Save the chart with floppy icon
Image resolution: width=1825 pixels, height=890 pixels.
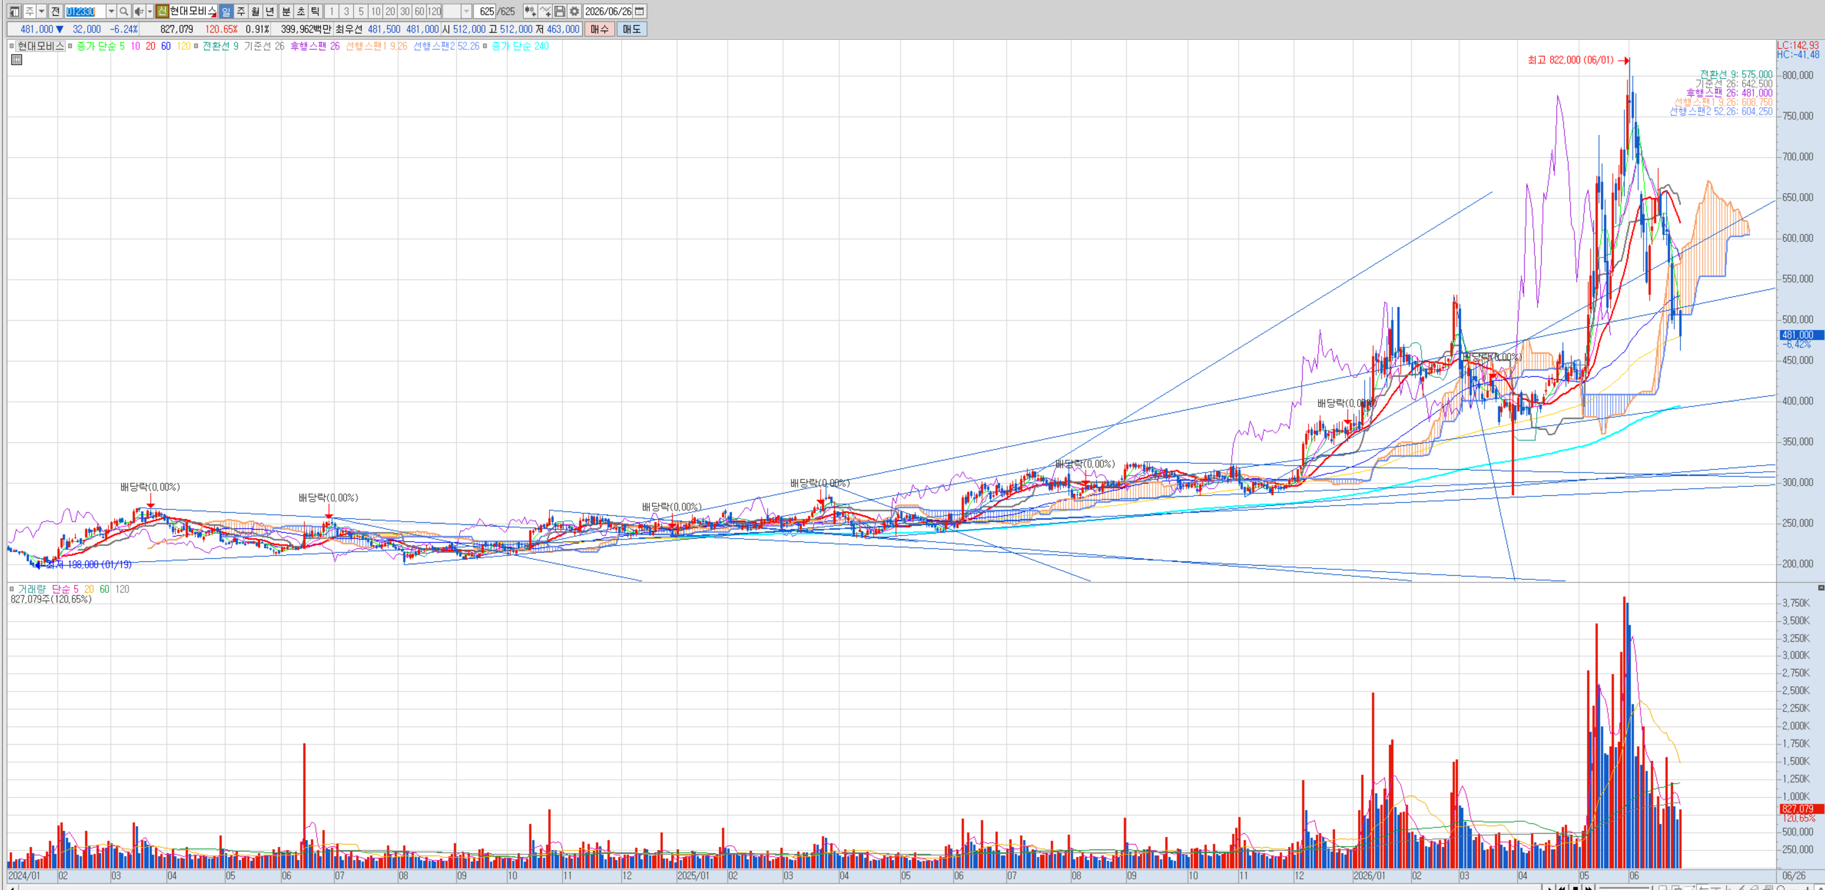pos(560,11)
